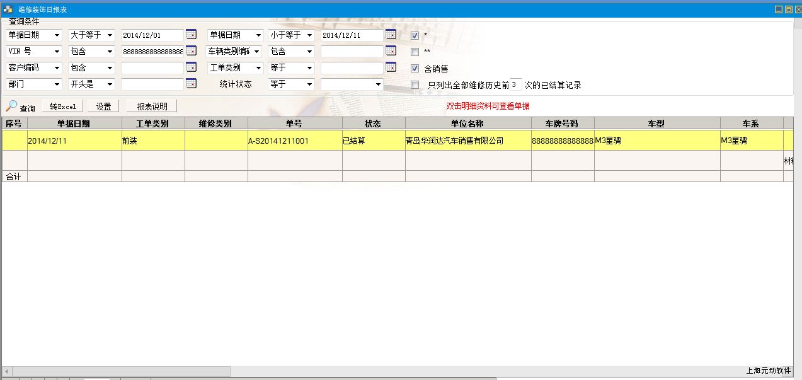Image resolution: width=802 pixels, height=380 pixels.
Task: Open the 报表说明 button
Action: [x=152, y=107]
